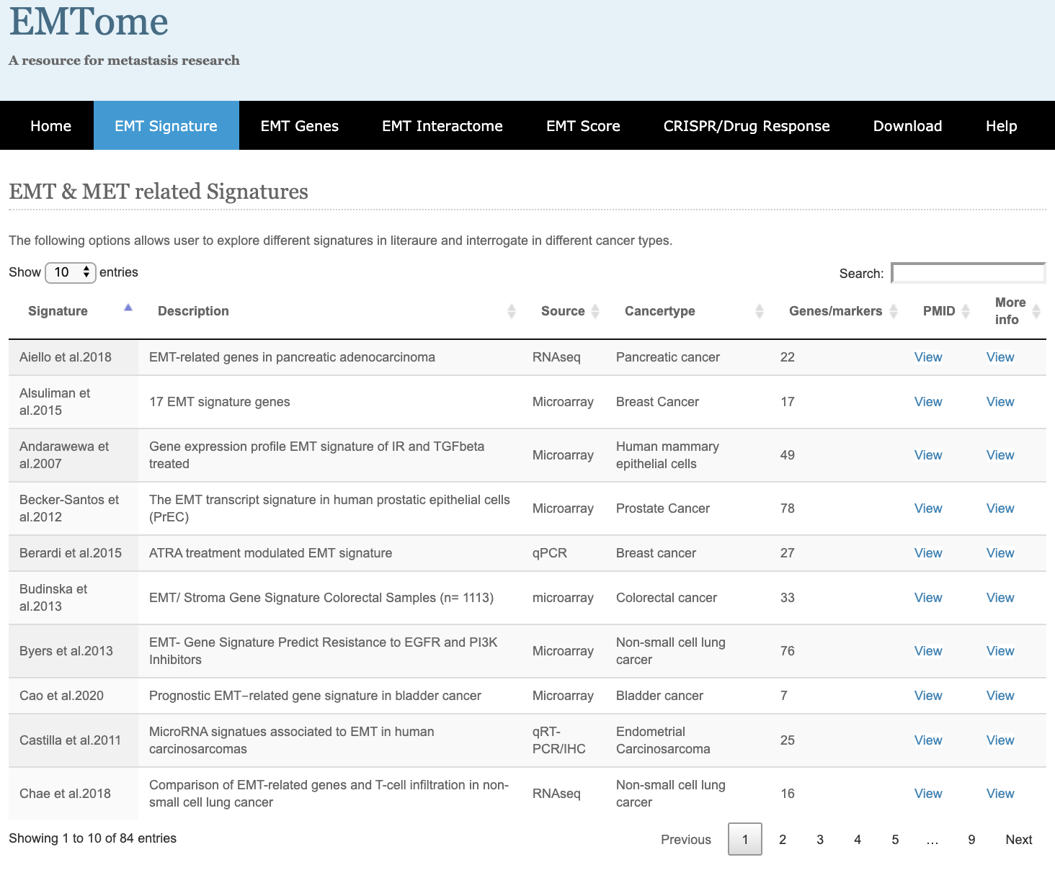Sort table by More info column arrows
Image resolution: width=1055 pixels, height=870 pixels.
coord(1036,311)
